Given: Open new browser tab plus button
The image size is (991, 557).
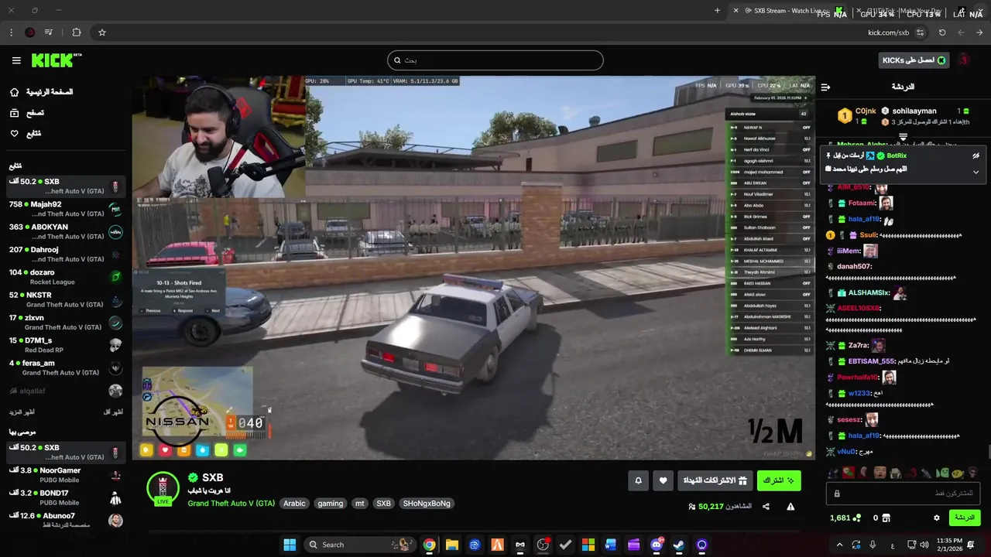Looking at the screenshot, I should [x=717, y=11].
